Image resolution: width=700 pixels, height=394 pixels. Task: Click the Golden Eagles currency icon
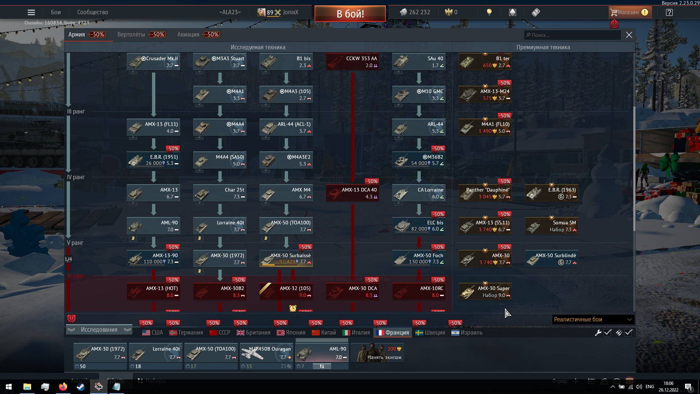[x=448, y=12]
